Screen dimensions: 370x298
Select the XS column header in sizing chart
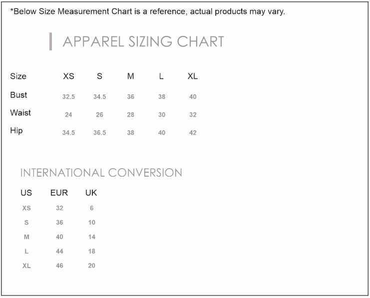[68, 76]
